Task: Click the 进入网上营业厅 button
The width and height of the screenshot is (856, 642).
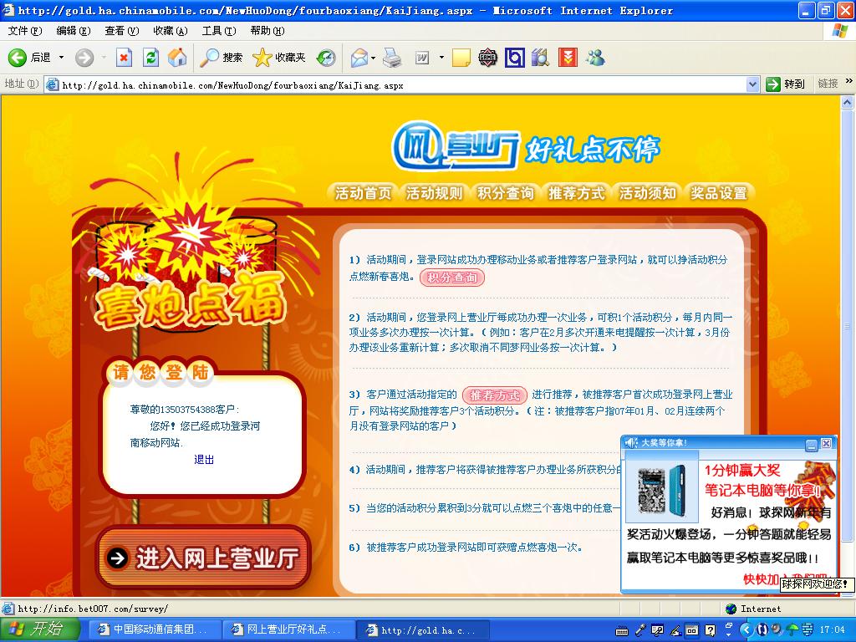Action: 203,558
